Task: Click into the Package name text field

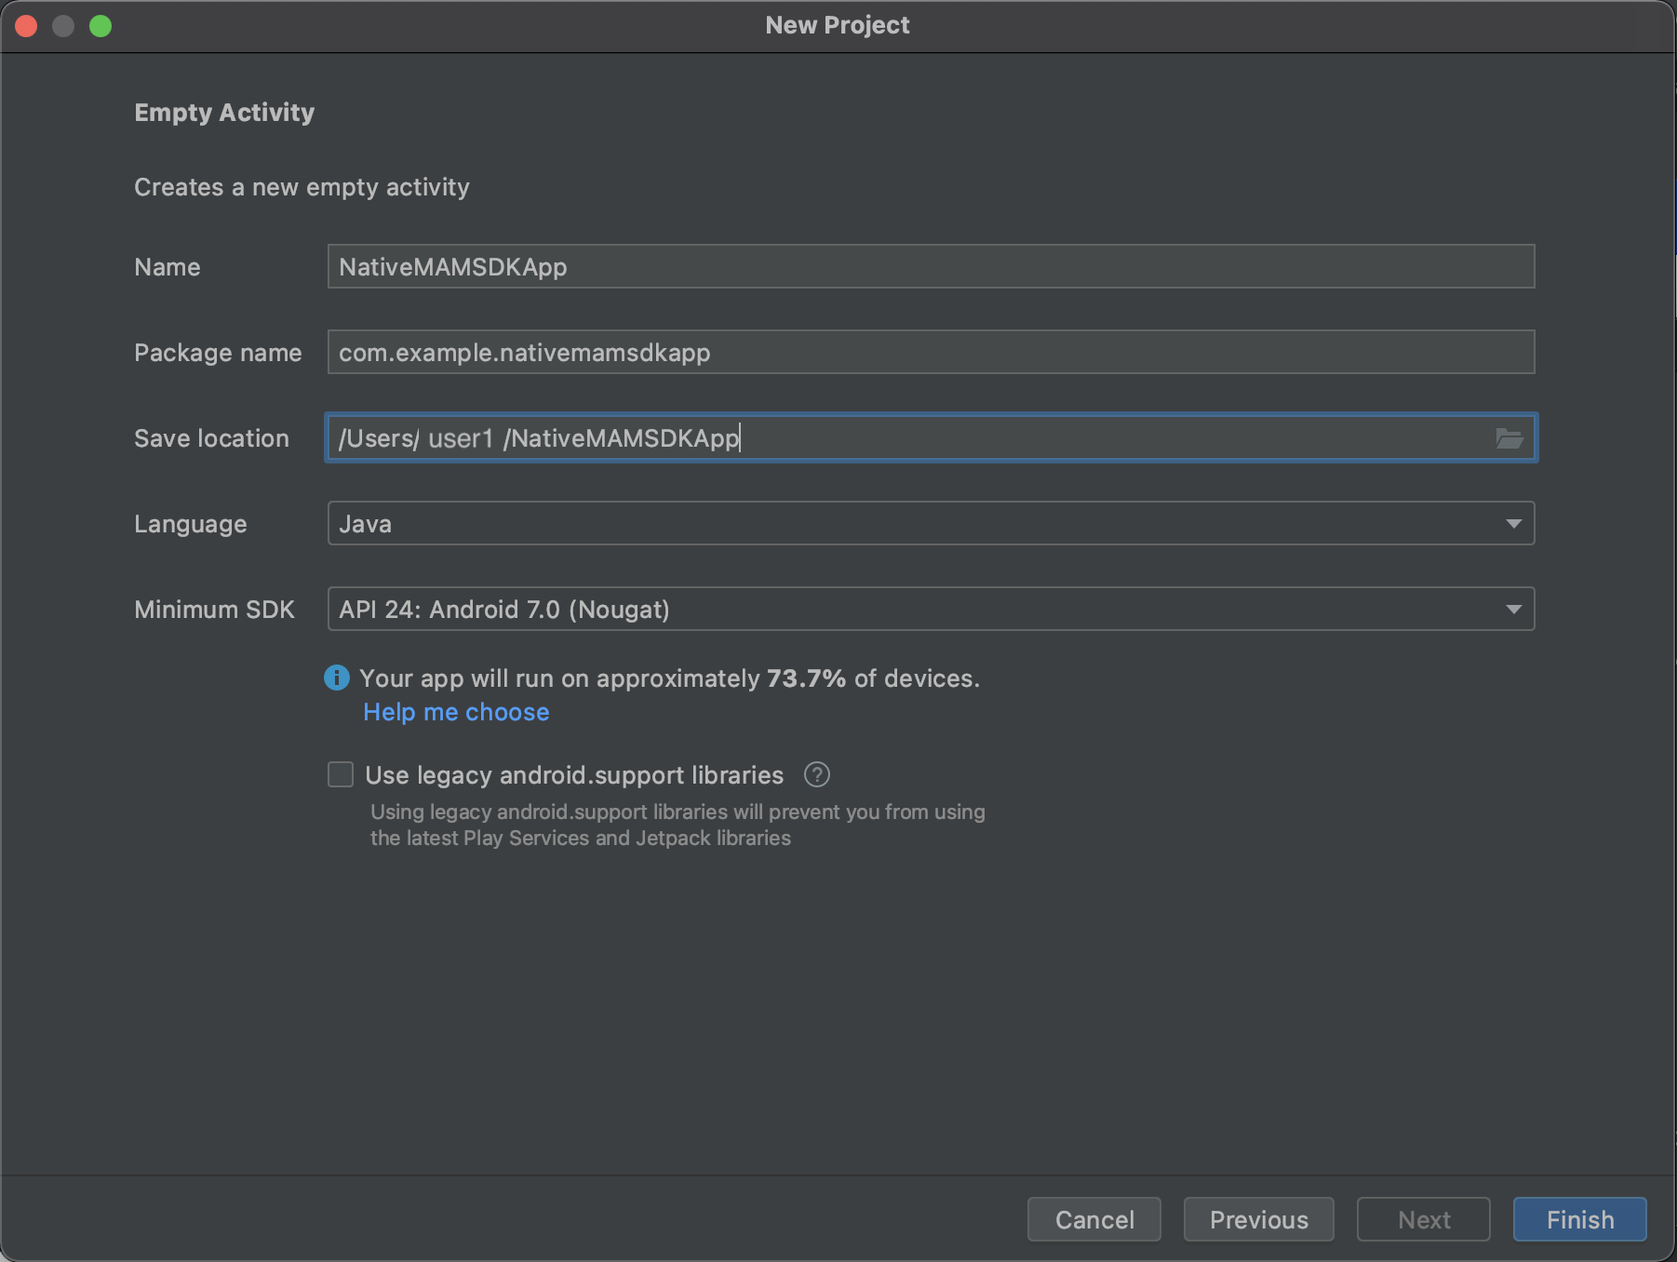Action: (931, 353)
